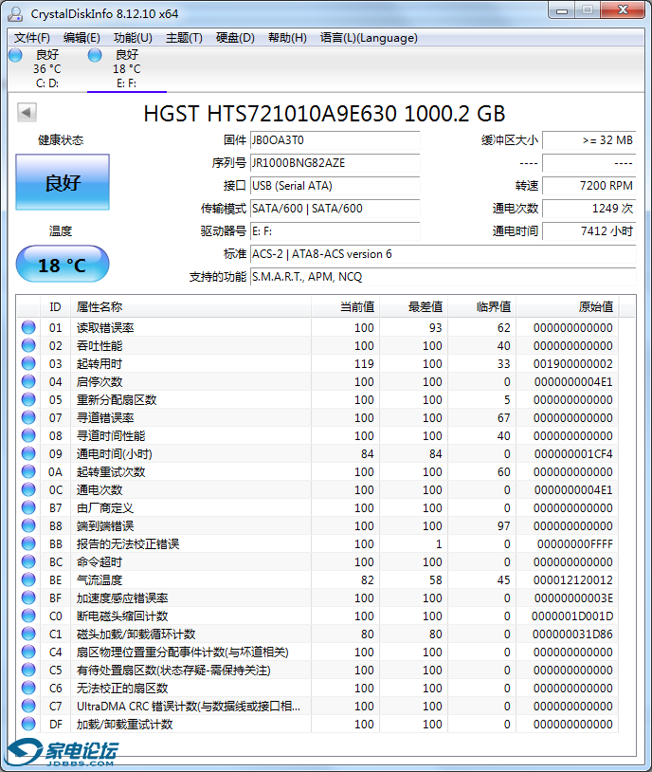652x772 pixels.
Task: Click status icon for attribute BB 报告的无法校正错误
Action: (x=28, y=543)
